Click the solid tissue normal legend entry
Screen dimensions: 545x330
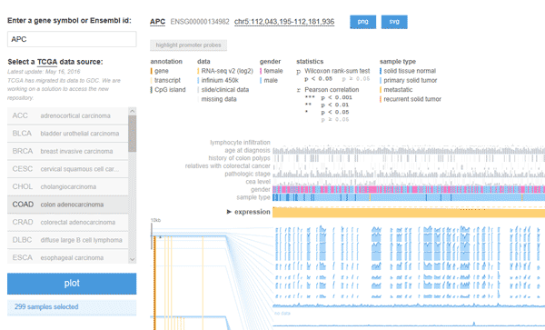[x=408, y=71]
